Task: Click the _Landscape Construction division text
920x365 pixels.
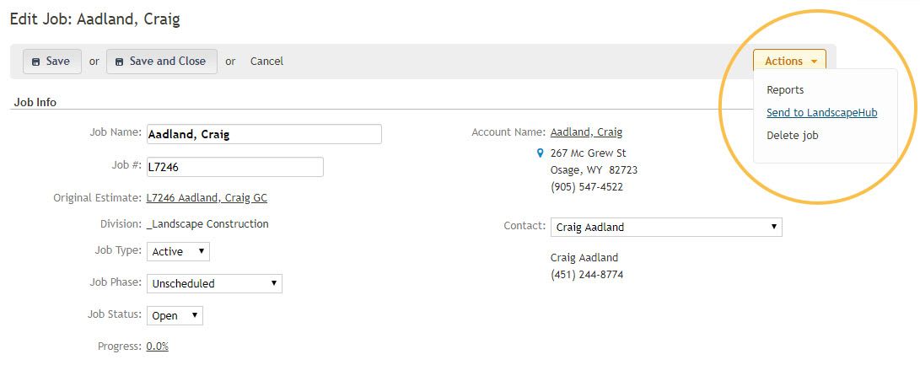Action: click(207, 223)
